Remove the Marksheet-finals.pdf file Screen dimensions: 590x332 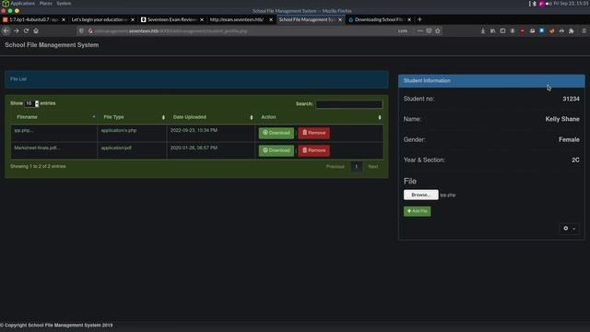(x=313, y=150)
